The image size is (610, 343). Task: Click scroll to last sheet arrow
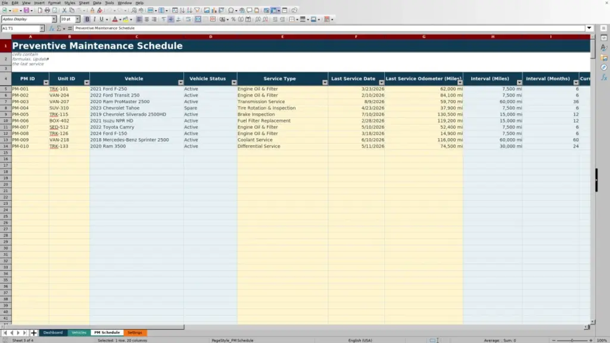tap(24, 333)
